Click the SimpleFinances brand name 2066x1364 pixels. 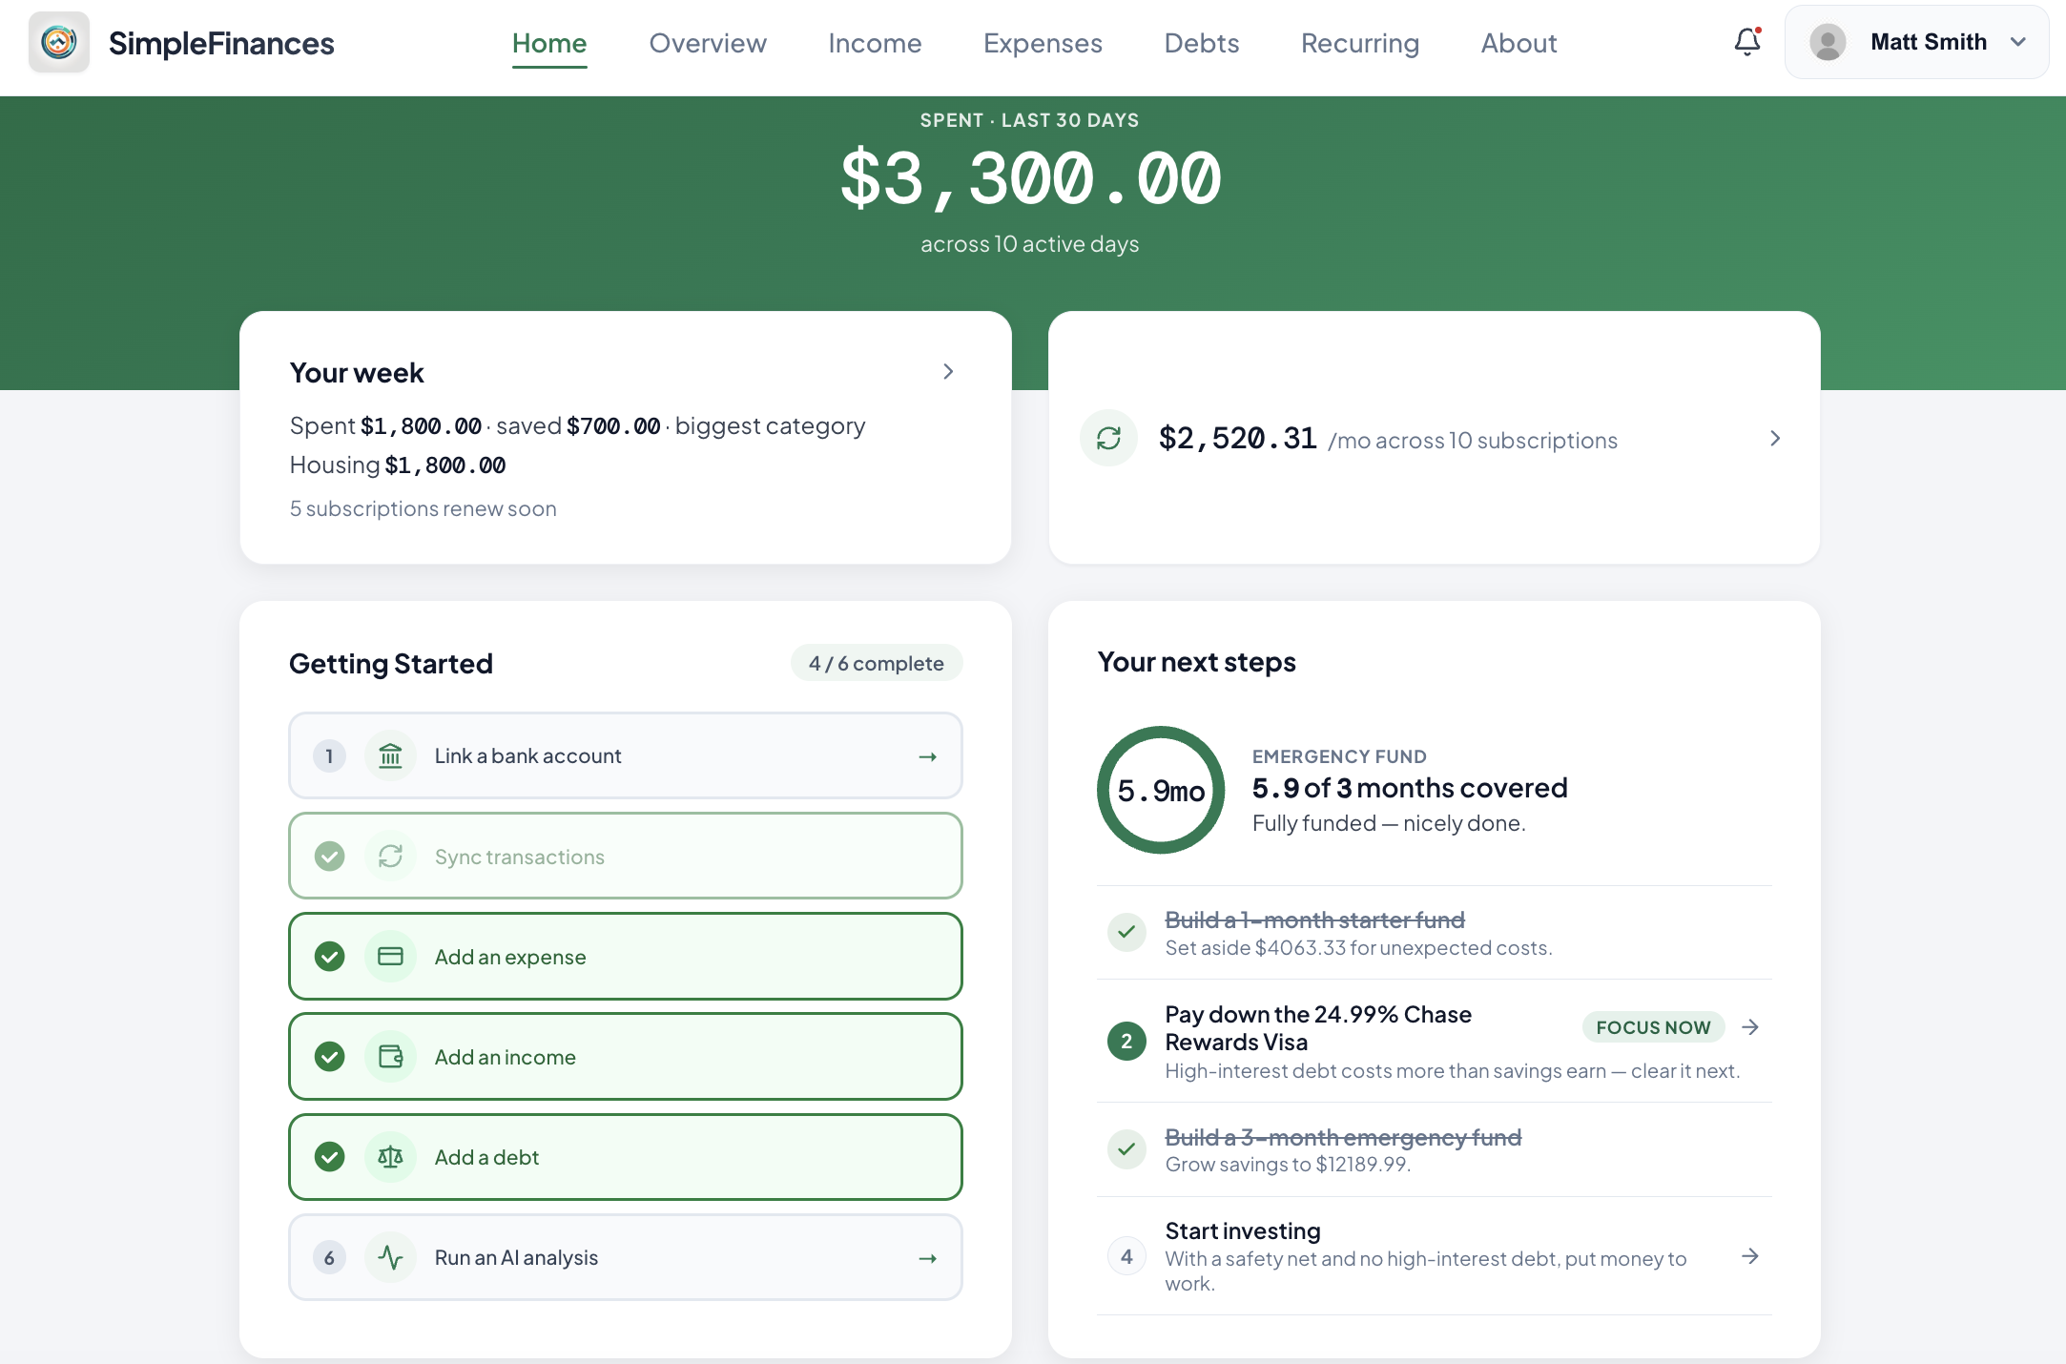[x=221, y=43]
